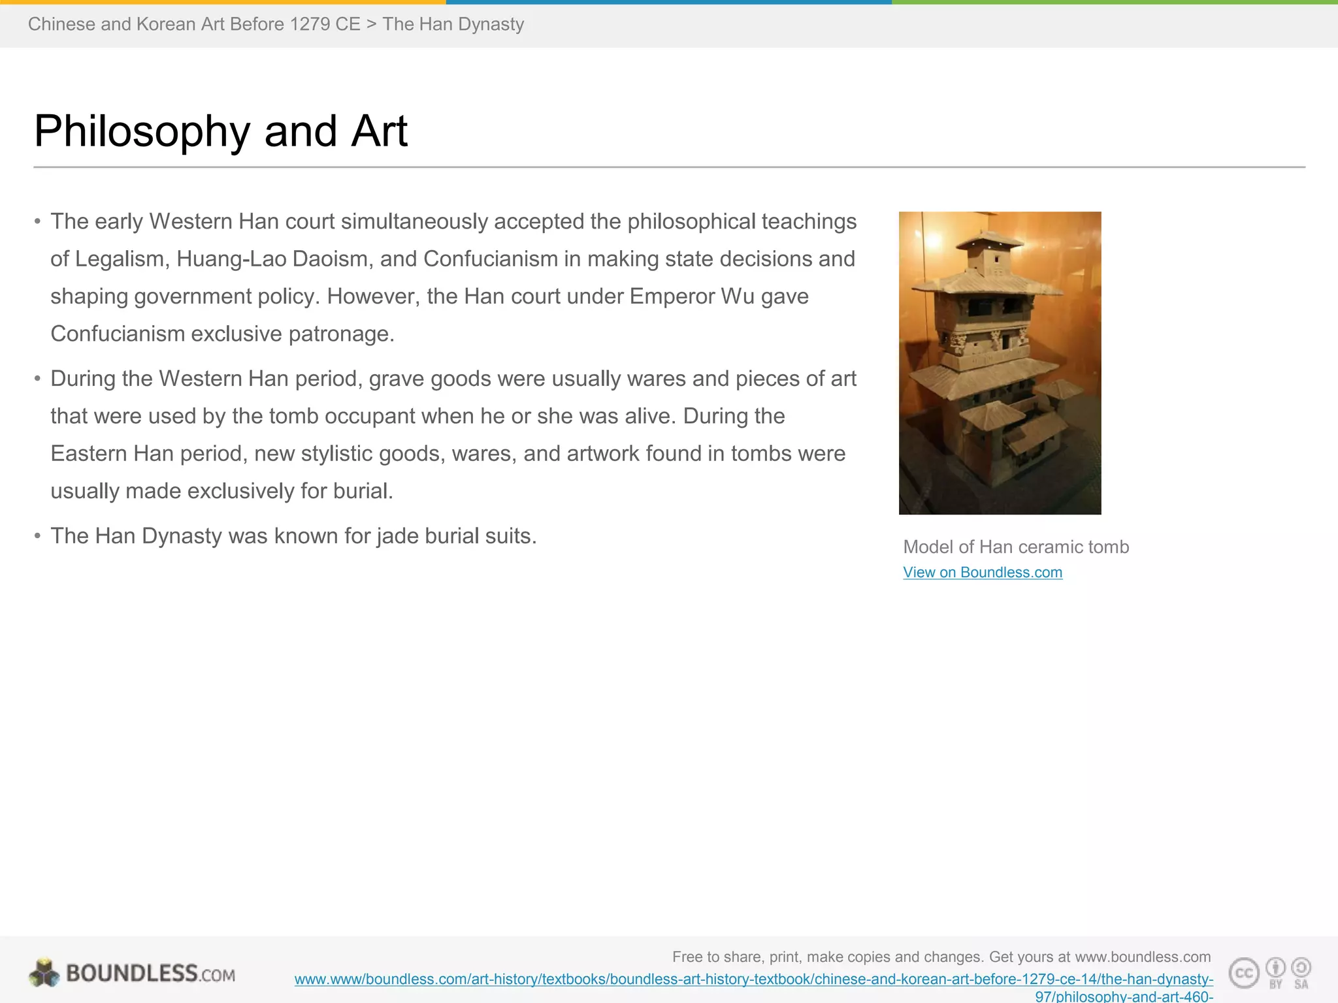
Task: Select the Han ceramic tomb model photo
Action: pyautogui.click(x=1000, y=362)
